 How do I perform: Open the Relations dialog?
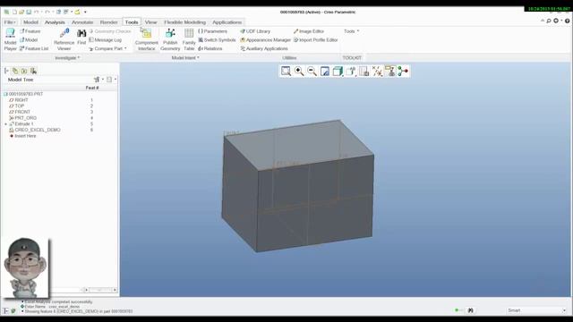(210, 48)
